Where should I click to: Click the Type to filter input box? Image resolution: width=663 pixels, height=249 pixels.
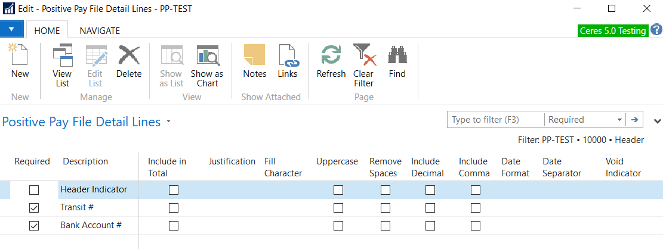click(x=495, y=120)
